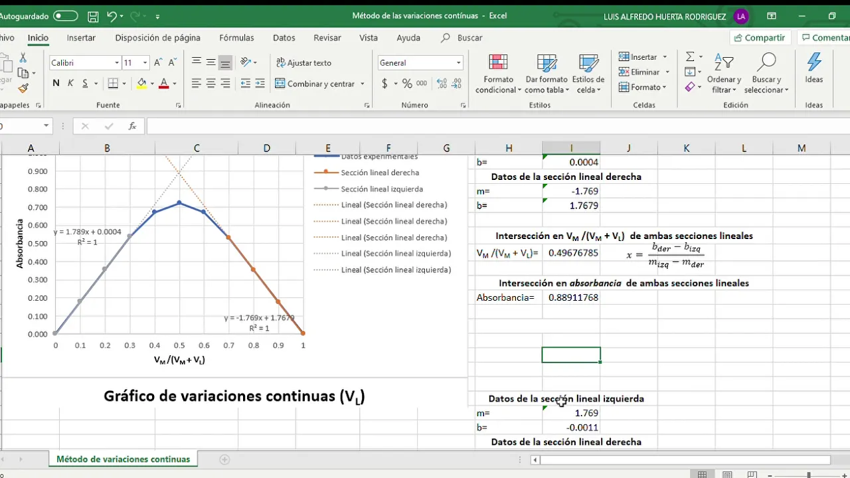850x478 pixels.
Task: Apply the yellow fill color
Action: 141,84
